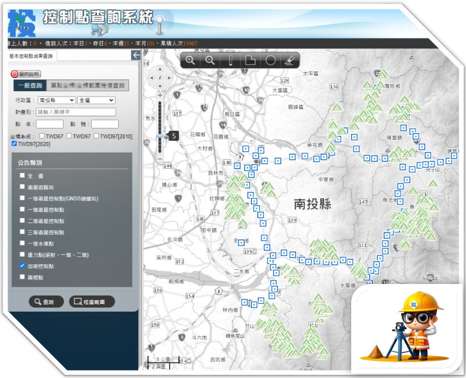Click the blue zoom slider handle
The height and width of the screenshot is (378, 466).
coord(160,136)
